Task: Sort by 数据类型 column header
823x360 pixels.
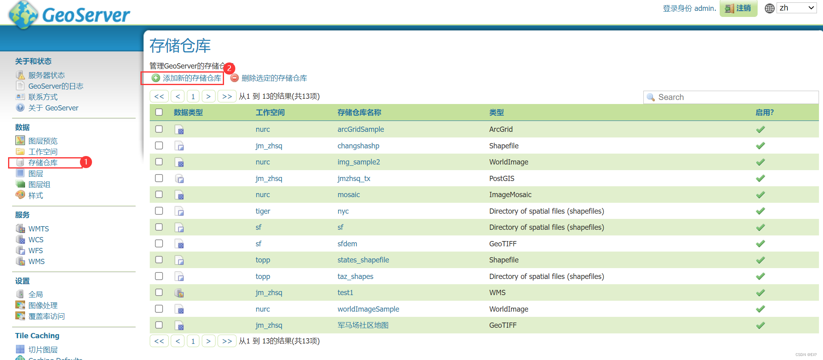Action: [x=188, y=112]
